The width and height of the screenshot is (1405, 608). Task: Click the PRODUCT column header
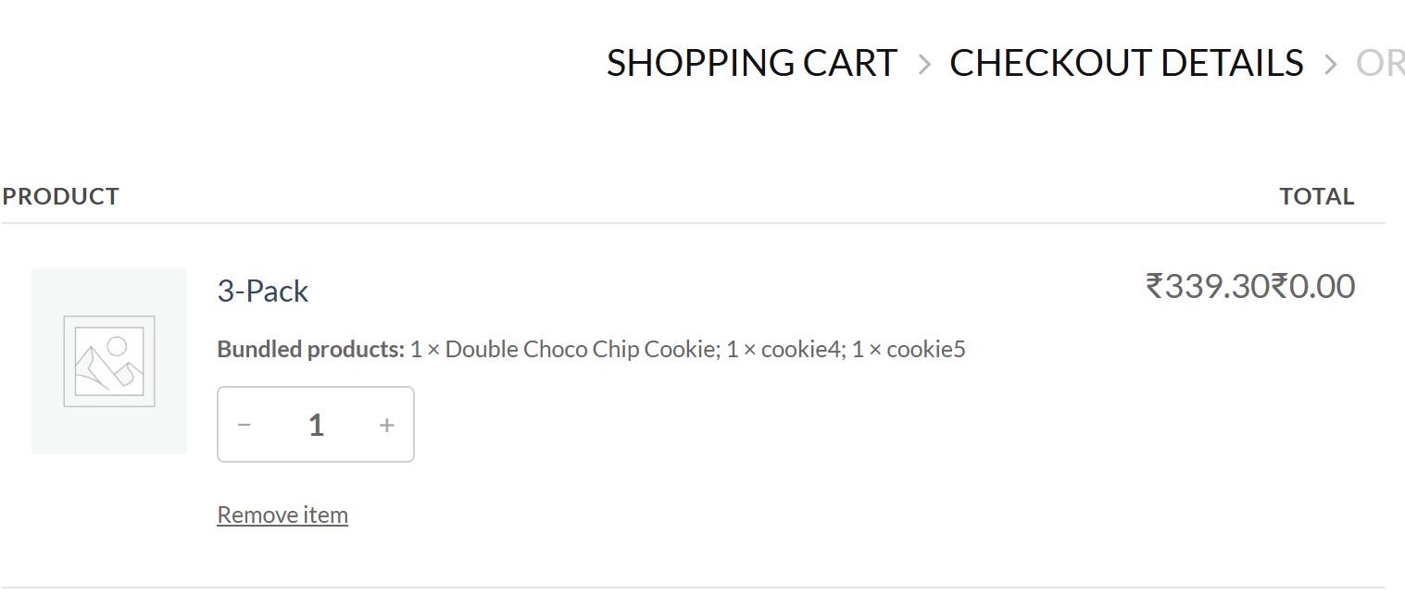[x=61, y=196]
